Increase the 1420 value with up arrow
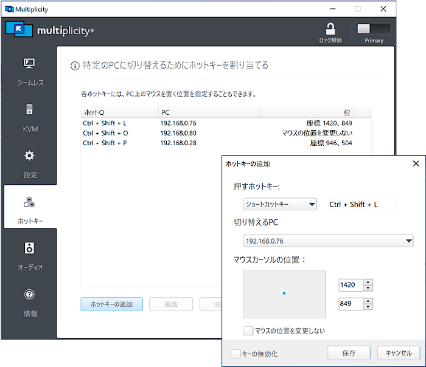Viewport: 426px width, 367px height. (368, 282)
